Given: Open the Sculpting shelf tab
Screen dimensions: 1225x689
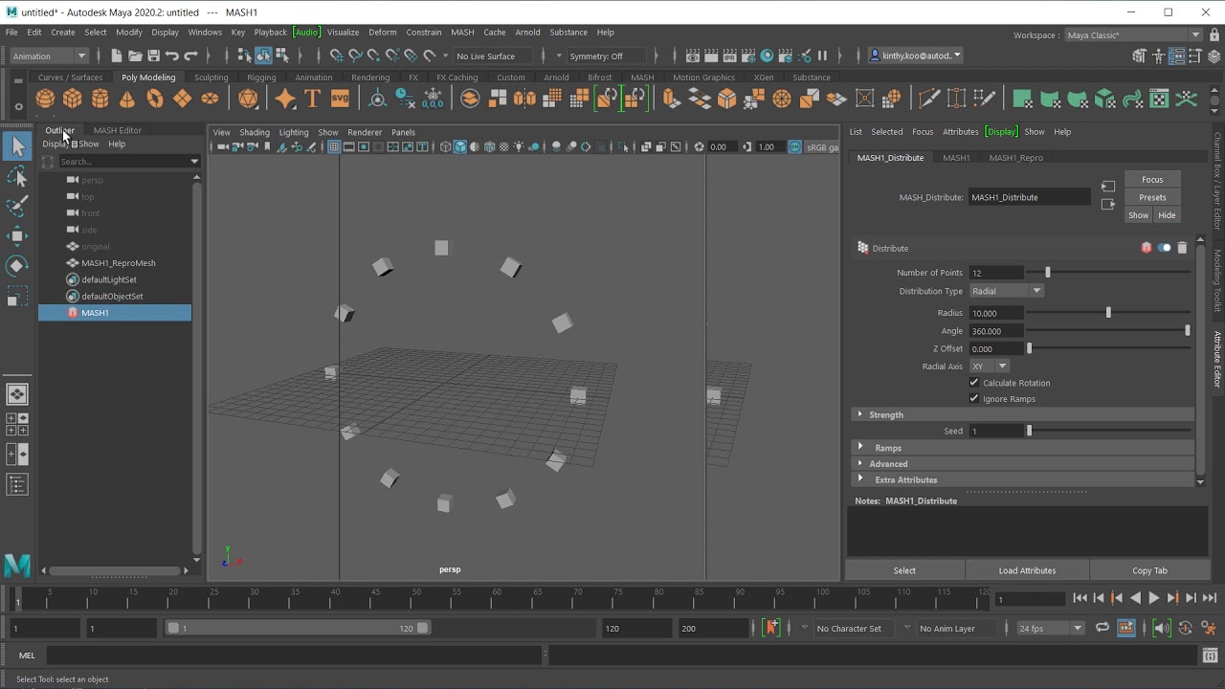Looking at the screenshot, I should 211,78.
